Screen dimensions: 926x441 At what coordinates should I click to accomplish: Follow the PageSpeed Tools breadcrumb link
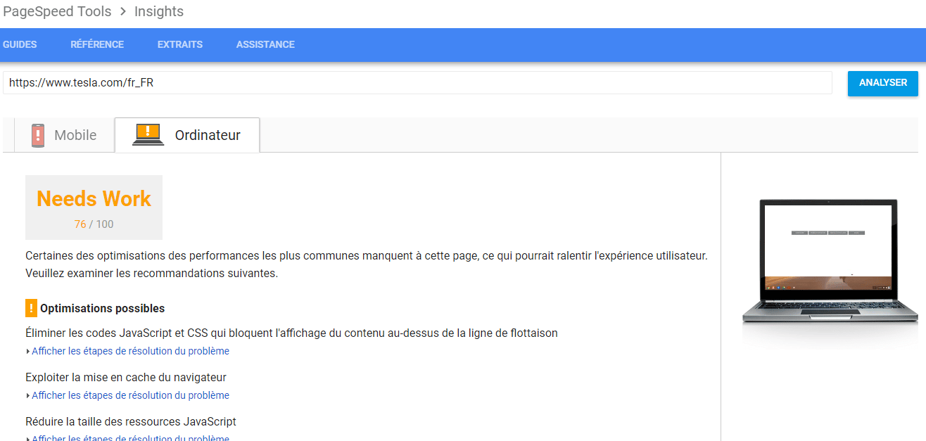point(57,11)
